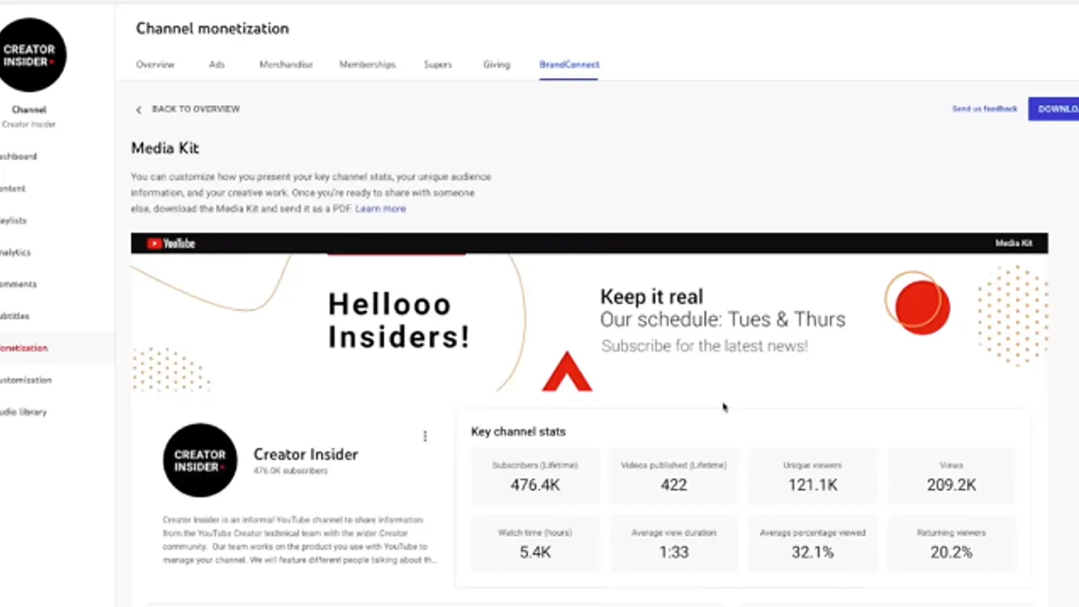The height and width of the screenshot is (607, 1079).
Task: Open Audio library in the sidebar
Action: (23, 412)
